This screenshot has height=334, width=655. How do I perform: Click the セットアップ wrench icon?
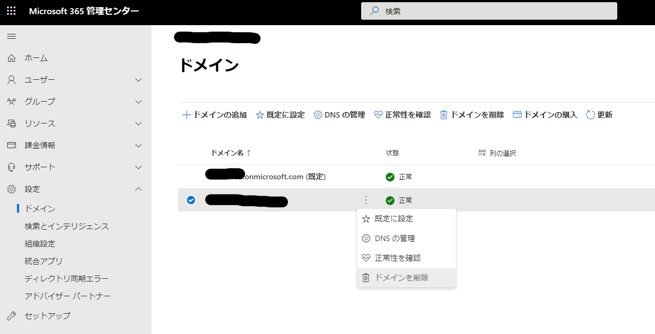(11, 315)
